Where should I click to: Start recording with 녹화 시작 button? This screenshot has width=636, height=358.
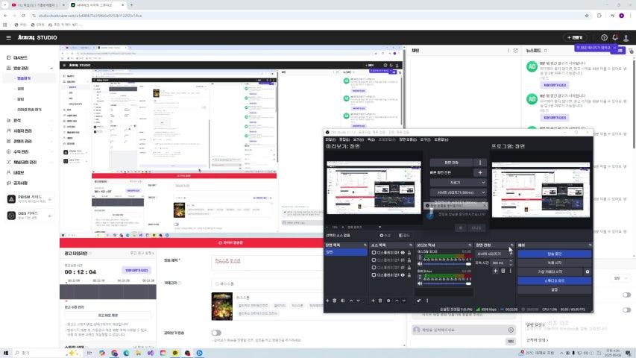click(554, 263)
